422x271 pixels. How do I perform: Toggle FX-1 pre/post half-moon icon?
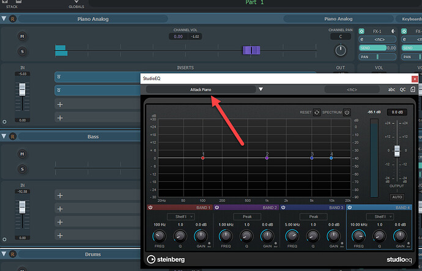pos(393,31)
